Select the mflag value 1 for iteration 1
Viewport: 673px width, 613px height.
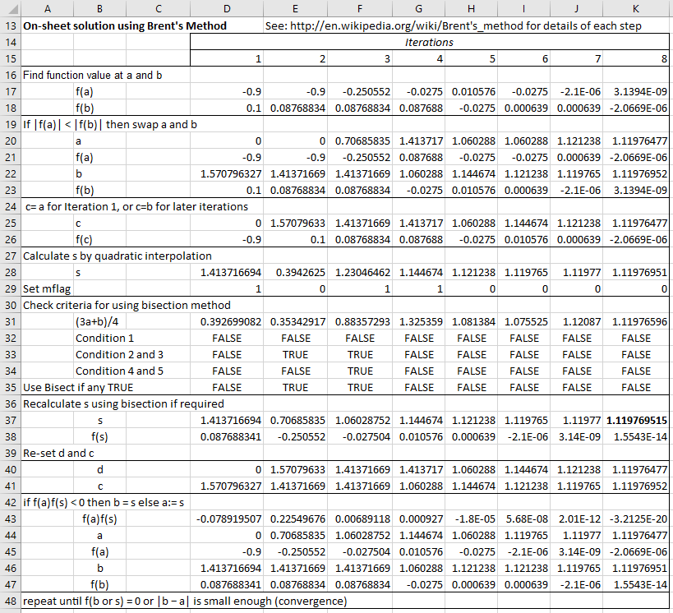coord(256,288)
